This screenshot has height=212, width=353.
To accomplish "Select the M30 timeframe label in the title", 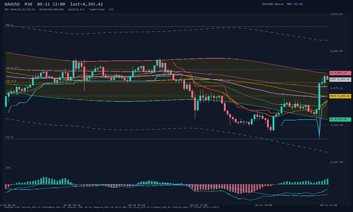I will pyautogui.click(x=28, y=4).
